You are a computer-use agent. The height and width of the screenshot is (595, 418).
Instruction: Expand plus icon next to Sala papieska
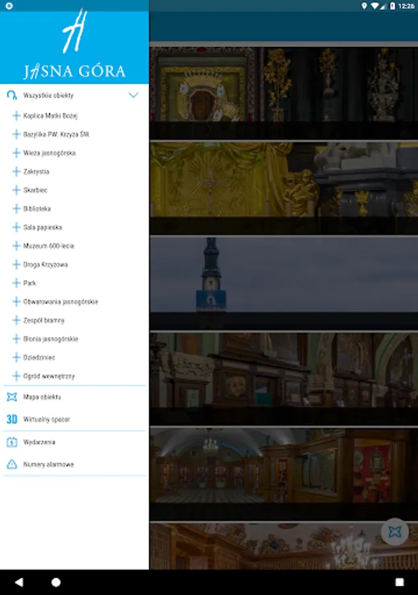click(x=17, y=227)
